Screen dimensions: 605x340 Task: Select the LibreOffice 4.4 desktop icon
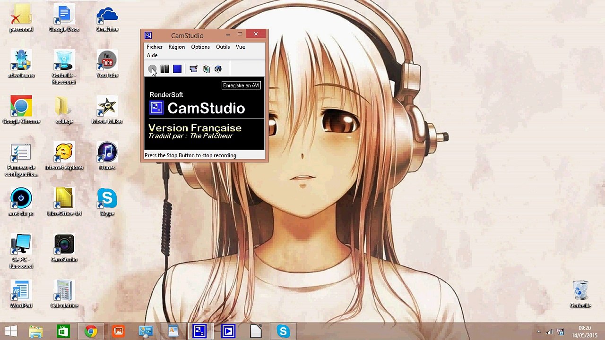point(64,202)
